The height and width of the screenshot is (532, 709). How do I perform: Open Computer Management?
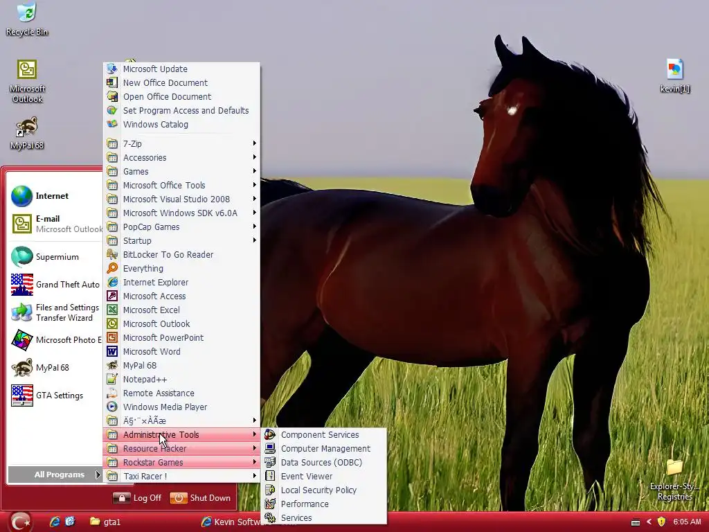click(324, 449)
